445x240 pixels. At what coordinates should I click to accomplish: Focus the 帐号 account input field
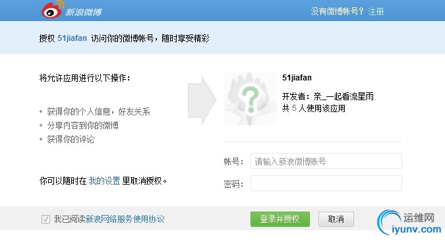[x=326, y=161]
